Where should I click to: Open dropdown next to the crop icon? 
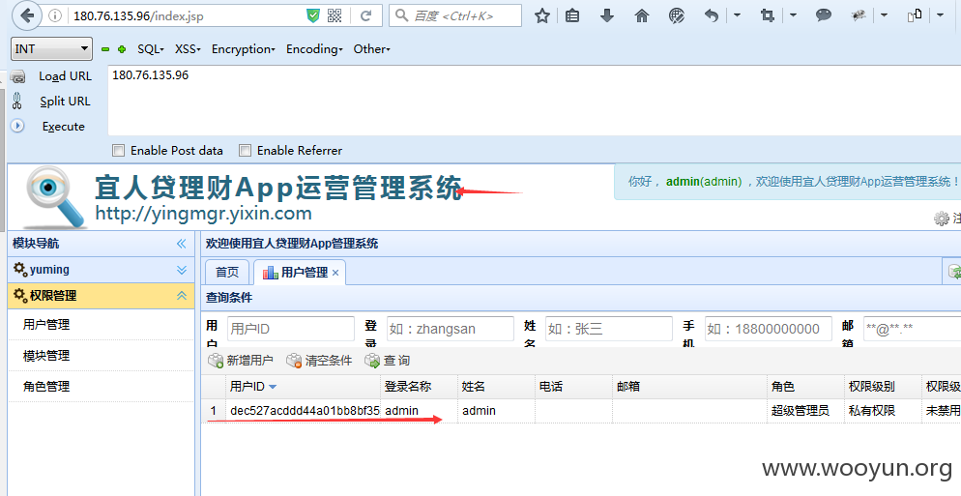[793, 15]
